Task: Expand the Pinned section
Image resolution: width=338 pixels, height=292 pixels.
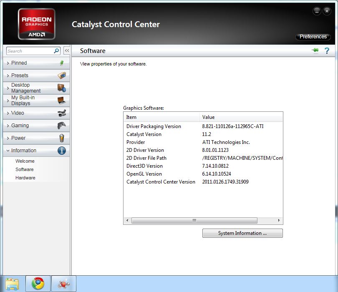Action: [x=36, y=63]
